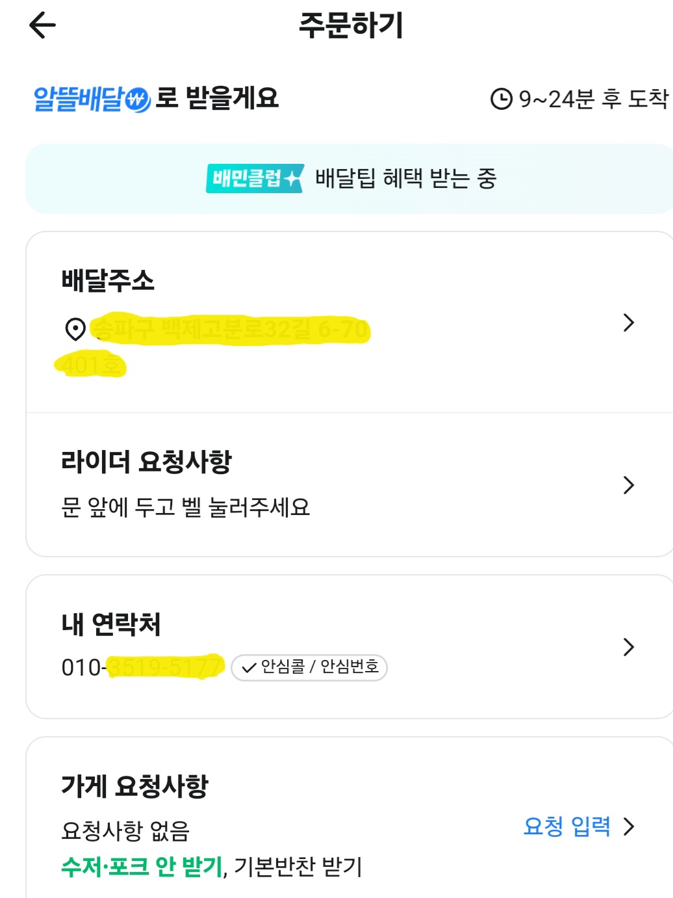The width and height of the screenshot is (673, 898).
Task: Tap the highlighted delivery address text
Action: coord(231,330)
